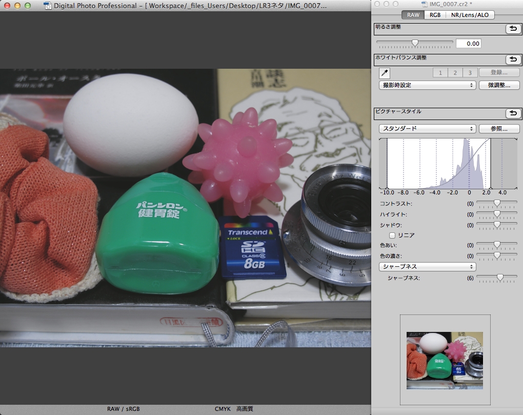Click the 登録... register button
523x415 pixels.
click(499, 73)
